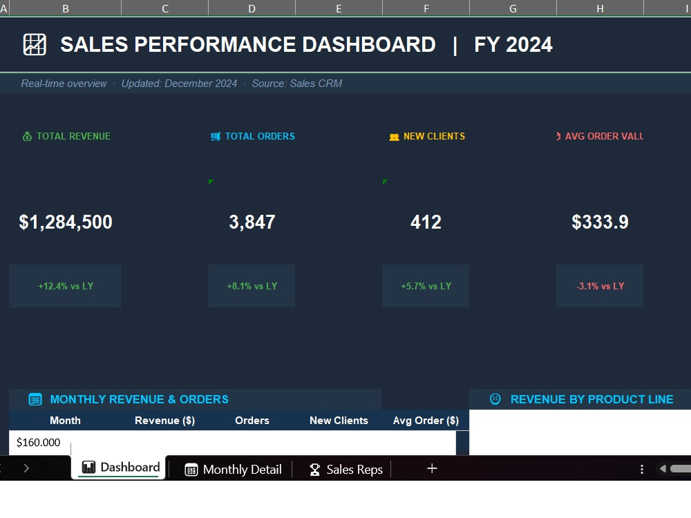This screenshot has width=691, height=518.
Task: Select column B header
Action: [65, 8]
